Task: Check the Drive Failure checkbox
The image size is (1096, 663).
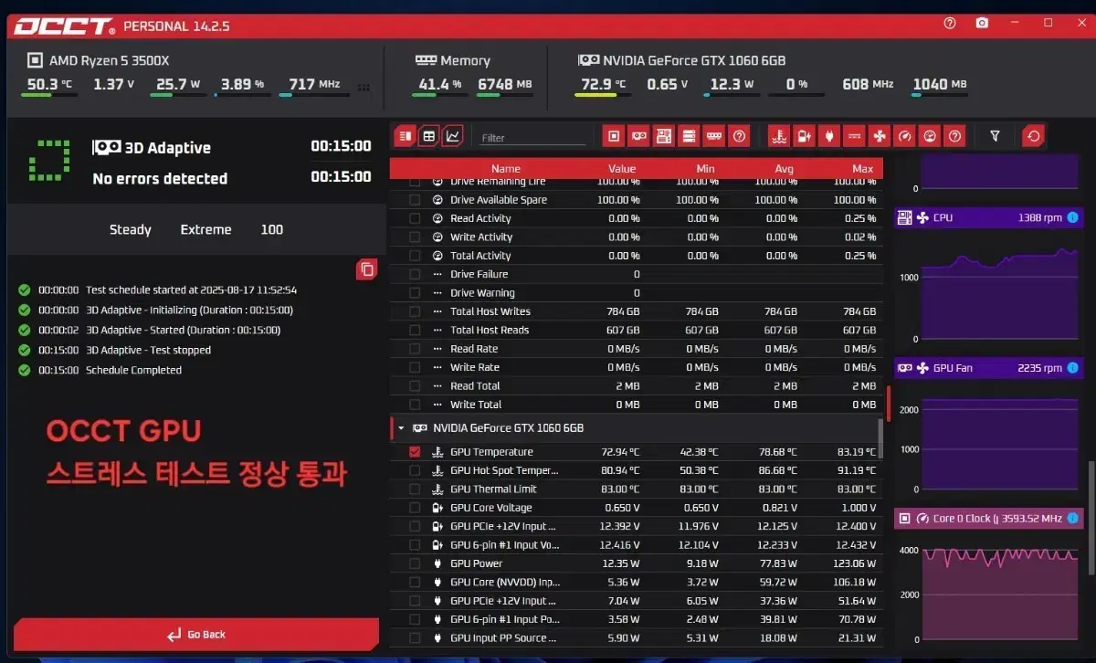Action: [x=415, y=274]
